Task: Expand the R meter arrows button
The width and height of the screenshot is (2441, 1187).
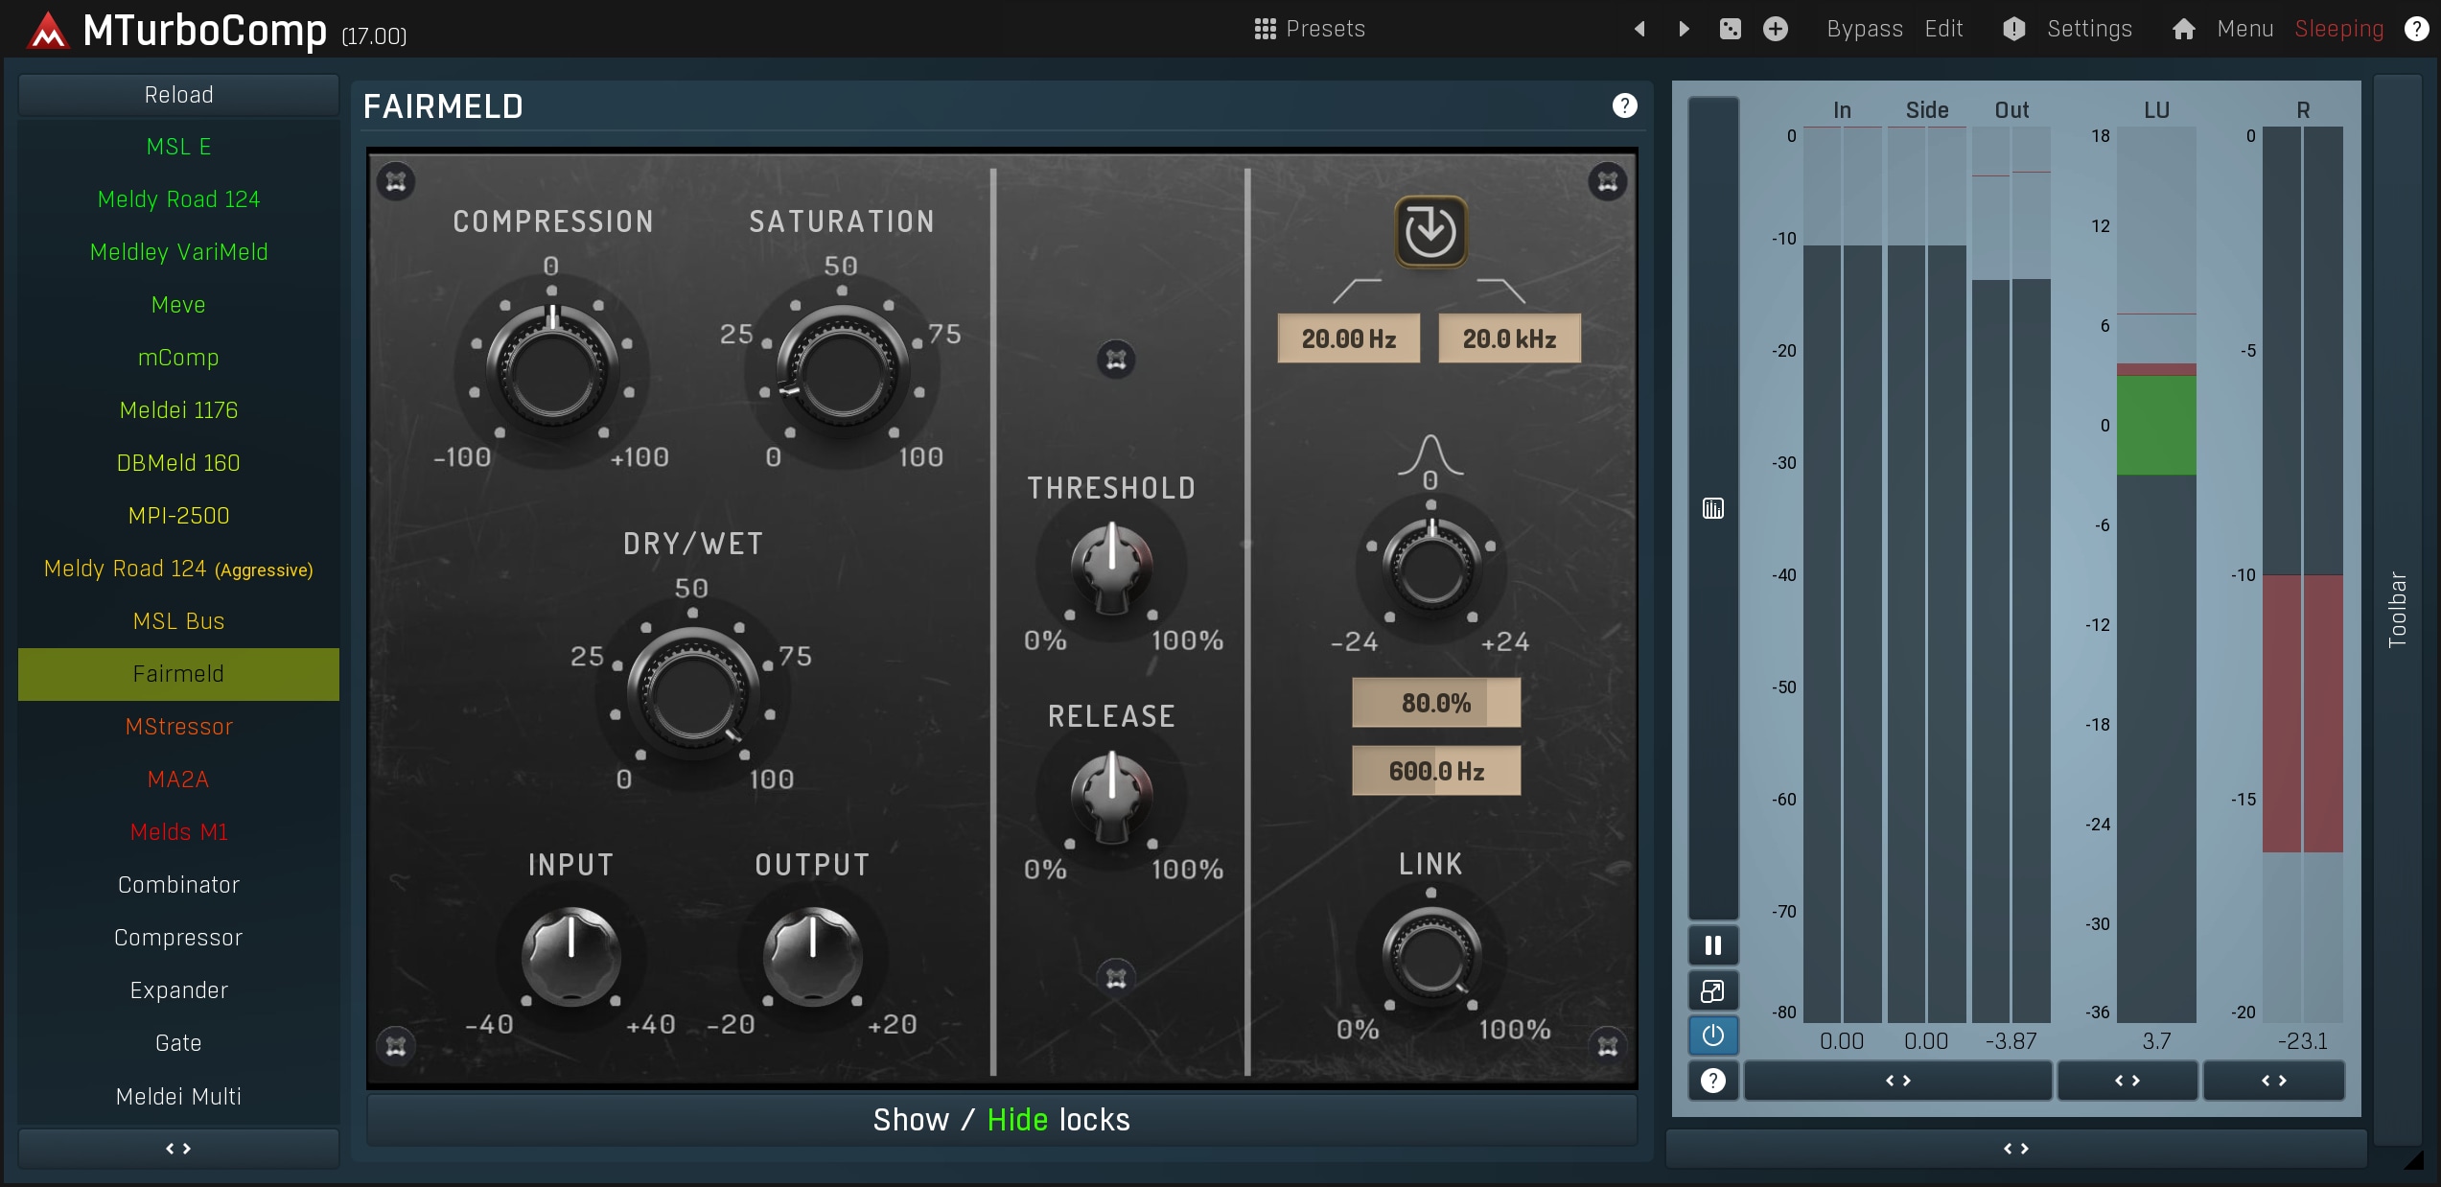Action: click(2273, 1081)
